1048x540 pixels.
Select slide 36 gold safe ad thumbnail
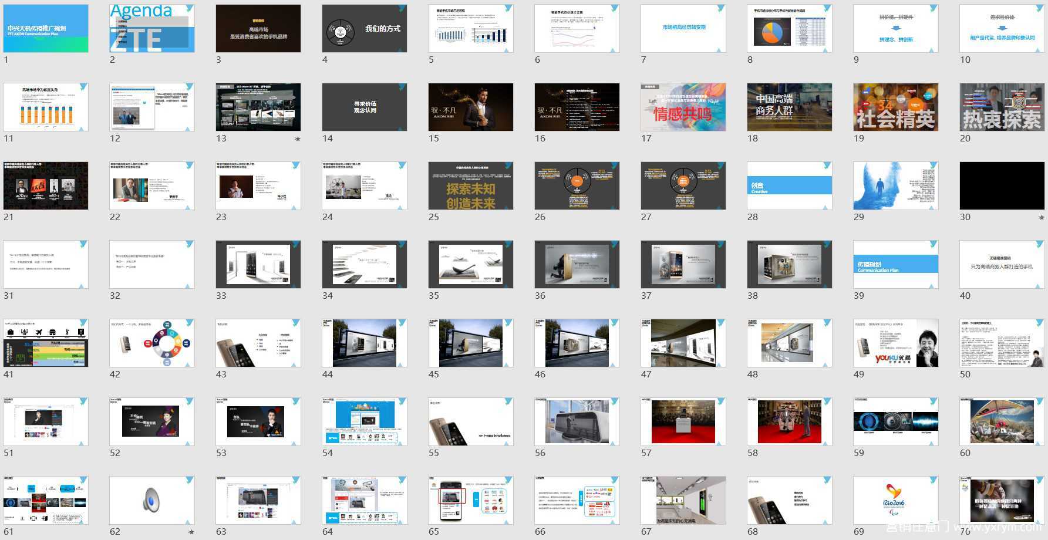pyautogui.click(x=577, y=264)
